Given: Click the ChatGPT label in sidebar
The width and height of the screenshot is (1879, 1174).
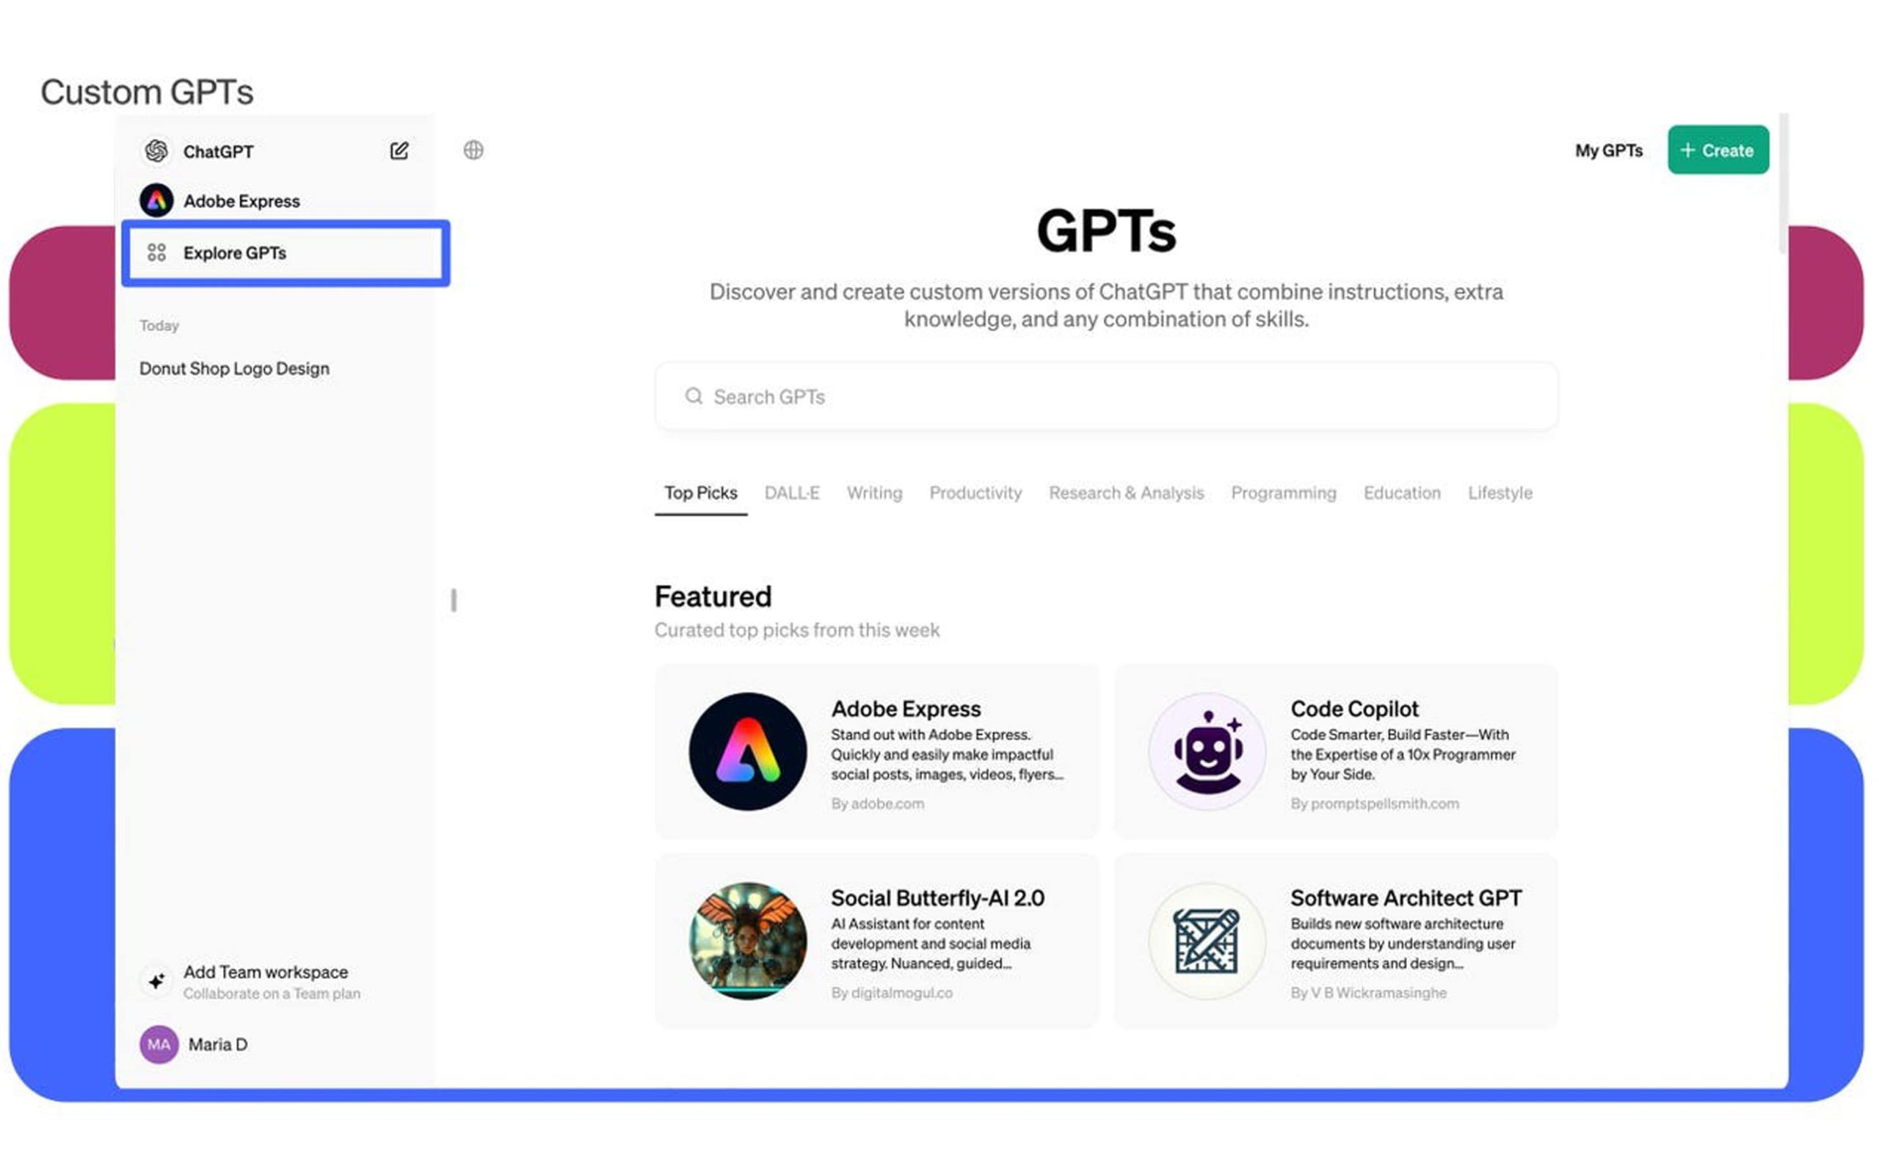Looking at the screenshot, I should pyautogui.click(x=218, y=151).
